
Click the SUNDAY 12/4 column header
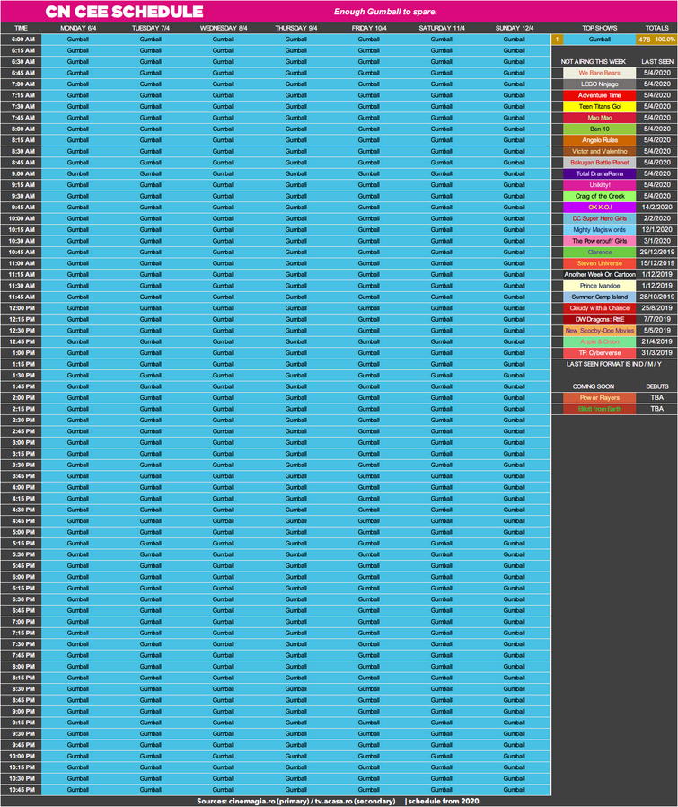click(x=515, y=28)
